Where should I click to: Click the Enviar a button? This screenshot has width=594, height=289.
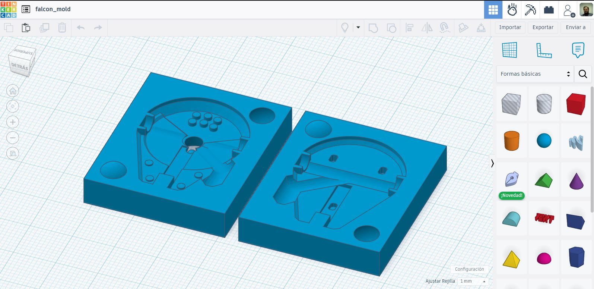(576, 27)
